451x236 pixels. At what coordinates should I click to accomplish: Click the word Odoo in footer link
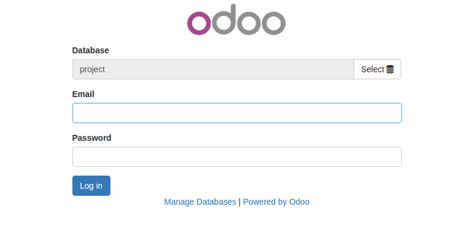click(299, 202)
